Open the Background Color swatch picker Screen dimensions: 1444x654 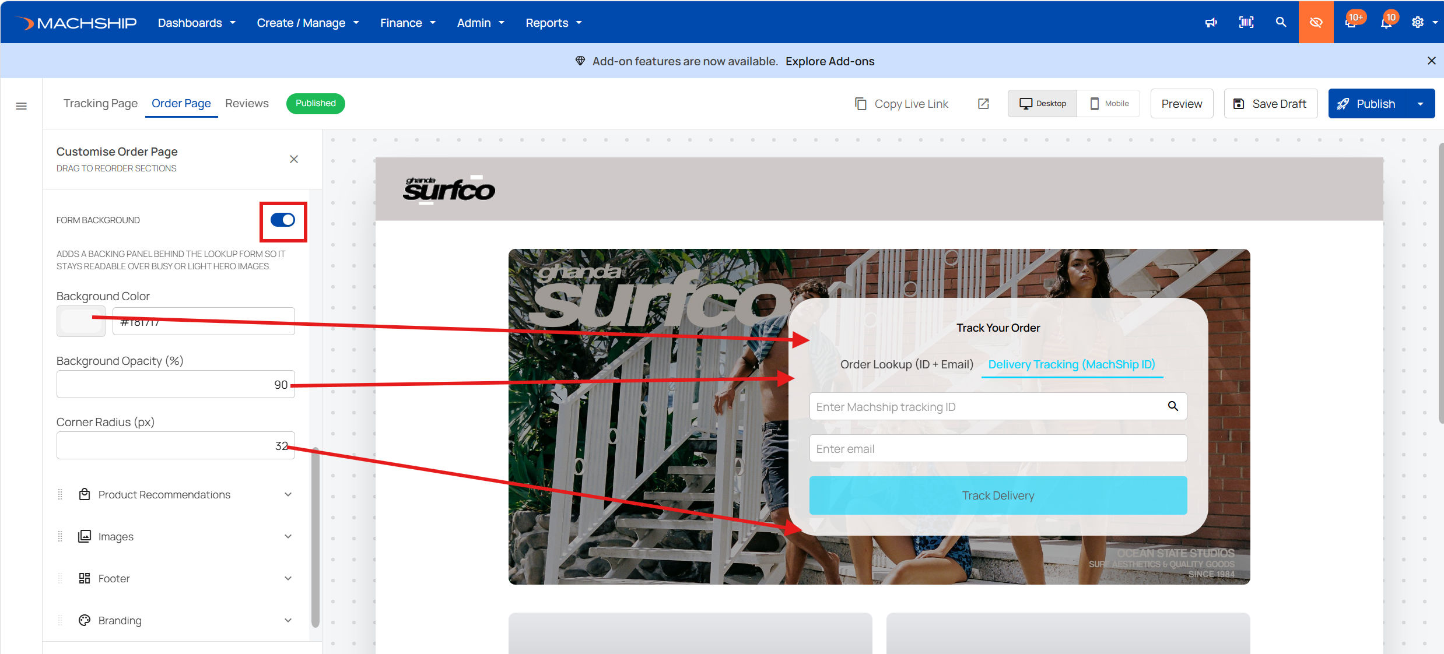[x=81, y=321]
